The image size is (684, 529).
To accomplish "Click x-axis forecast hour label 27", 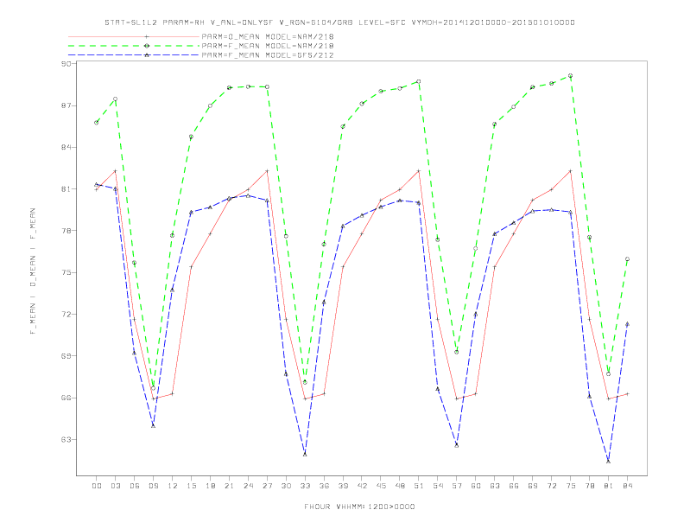I will pos(267,486).
